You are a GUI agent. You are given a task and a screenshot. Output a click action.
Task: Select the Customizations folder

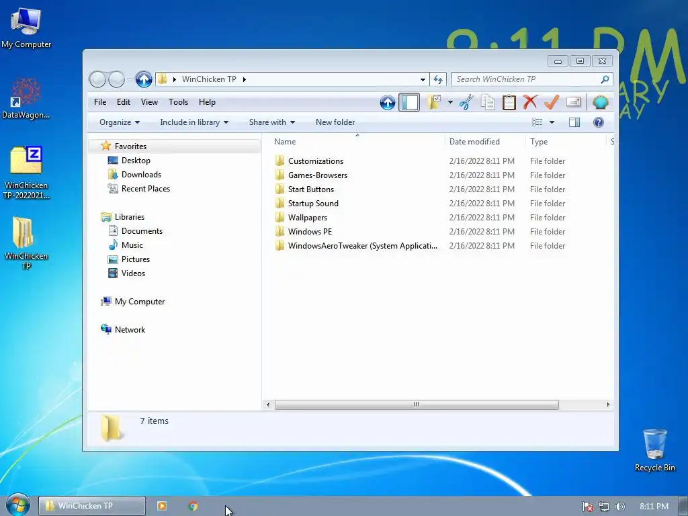point(316,161)
